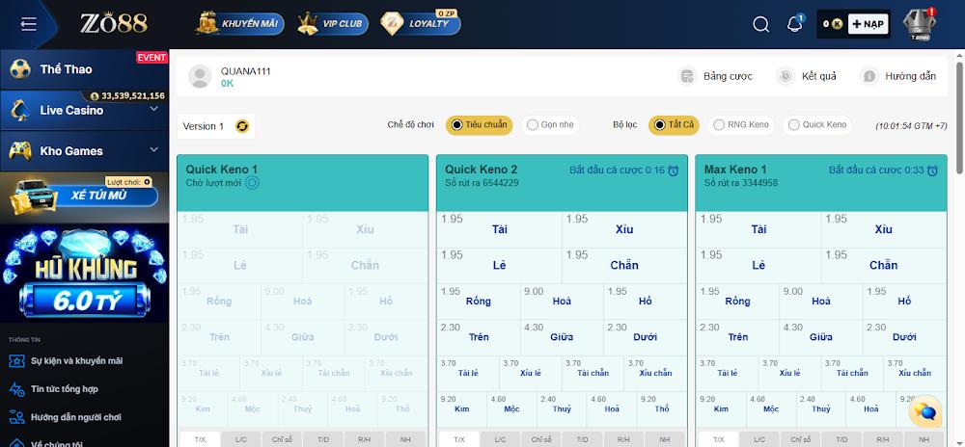965x447 pixels.
Task: Bet on Tài in Quick Keno 2
Action: coord(499,230)
